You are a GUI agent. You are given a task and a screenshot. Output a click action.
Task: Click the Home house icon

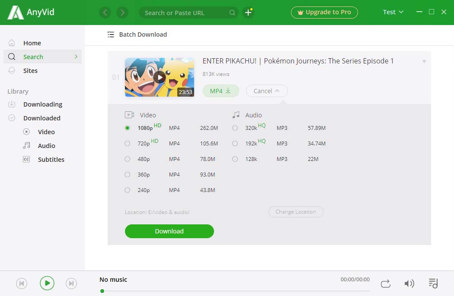click(x=12, y=43)
